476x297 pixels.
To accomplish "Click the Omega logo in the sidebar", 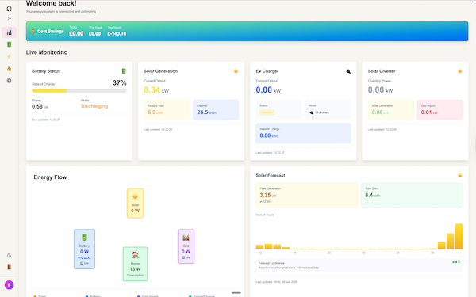I will coord(9,9).
